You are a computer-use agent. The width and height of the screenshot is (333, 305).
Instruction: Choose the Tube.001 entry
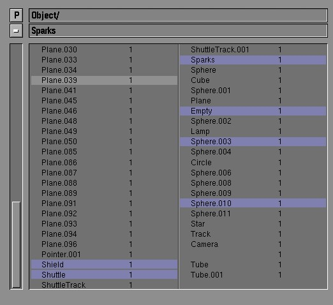coord(253,275)
